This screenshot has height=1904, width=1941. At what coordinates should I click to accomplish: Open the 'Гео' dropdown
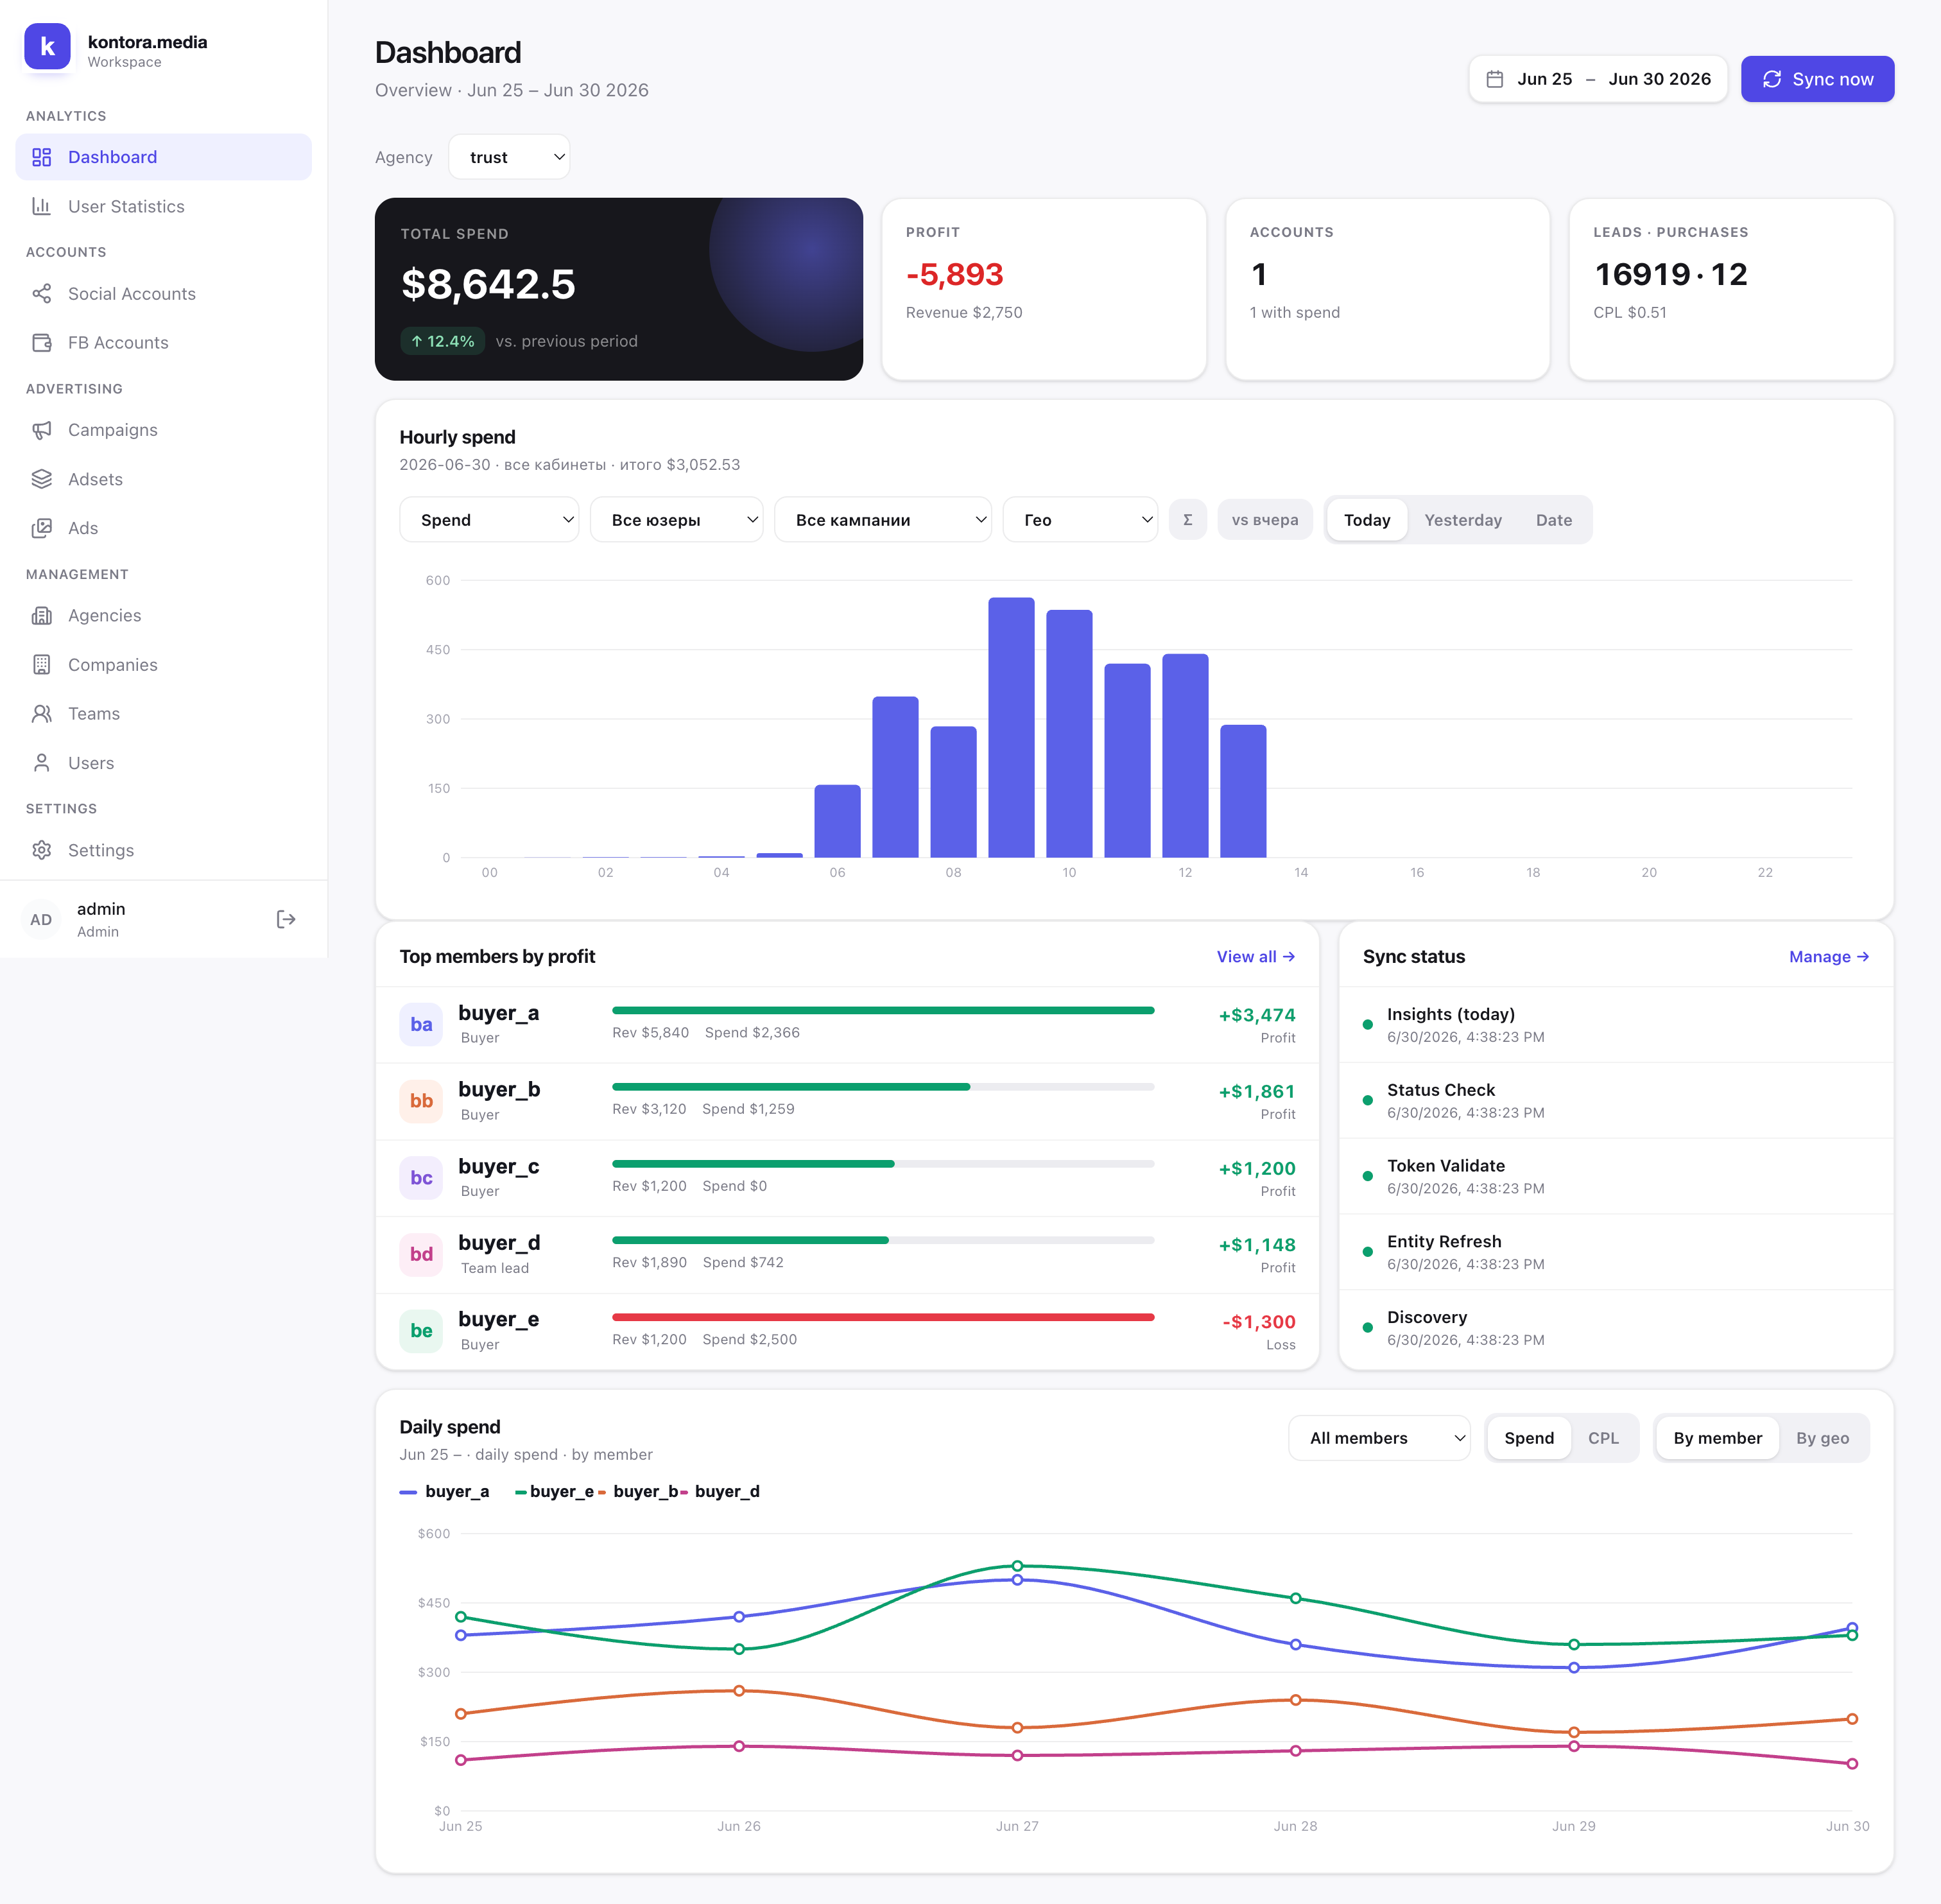coord(1080,520)
